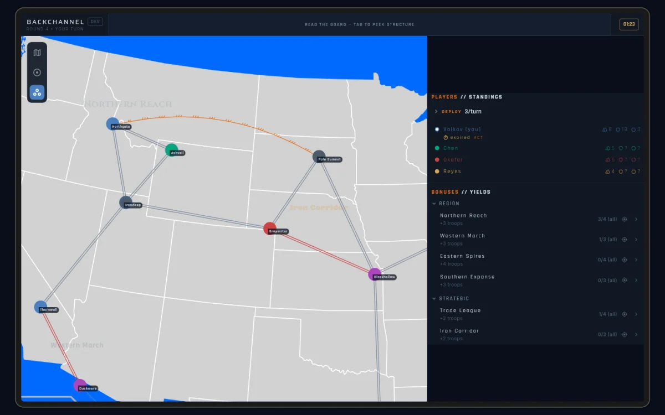This screenshot has height=415, width=665.
Task: Click the Trade League bonus row name
Action: click(x=461, y=310)
